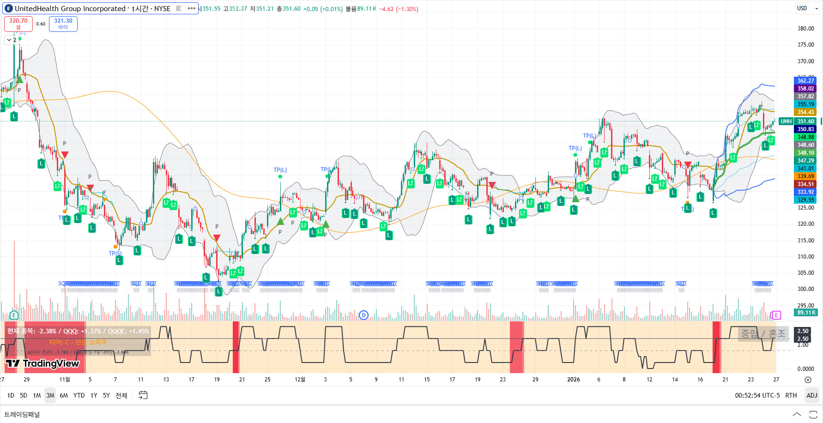Click the TradingView logo
The height and width of the screenshot is (423, 823).
(42, 363)
